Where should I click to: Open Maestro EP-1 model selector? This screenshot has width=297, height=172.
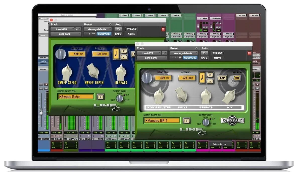[x=162, y=121]
